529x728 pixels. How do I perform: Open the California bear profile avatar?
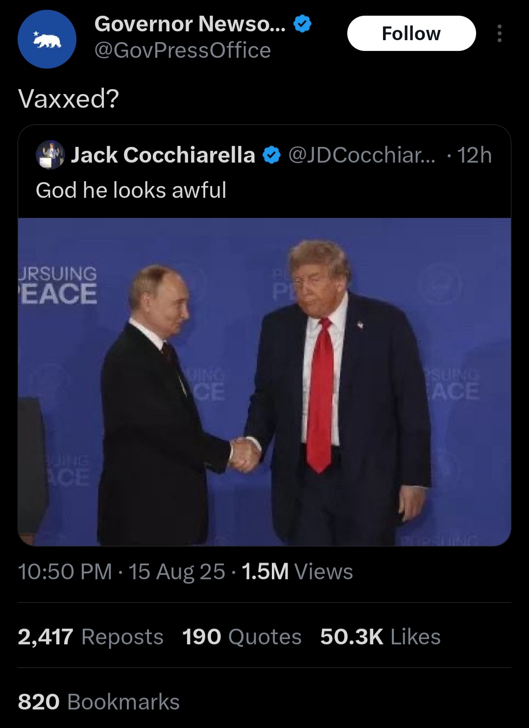coord(47,39)
